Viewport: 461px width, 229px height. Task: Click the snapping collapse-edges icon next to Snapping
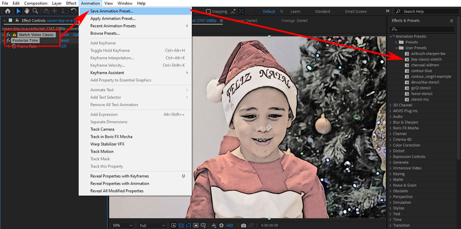click(x=233, y=12)
